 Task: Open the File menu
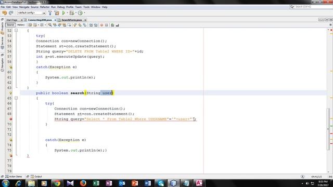click(x=3, y=7)
